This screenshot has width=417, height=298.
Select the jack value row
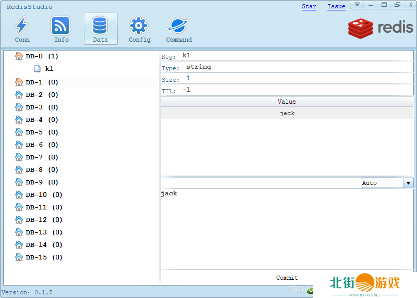287,113
